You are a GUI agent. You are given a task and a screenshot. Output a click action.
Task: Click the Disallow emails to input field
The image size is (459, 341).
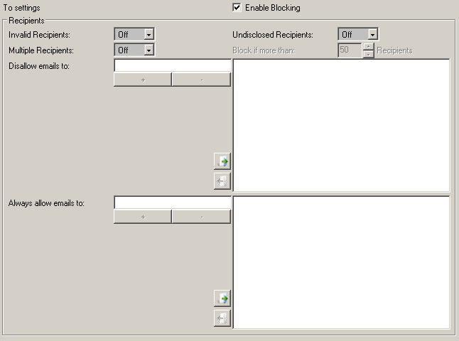[173, 65]
